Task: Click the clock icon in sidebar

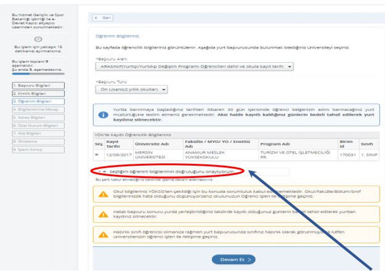Action: [x=38, y=39]
